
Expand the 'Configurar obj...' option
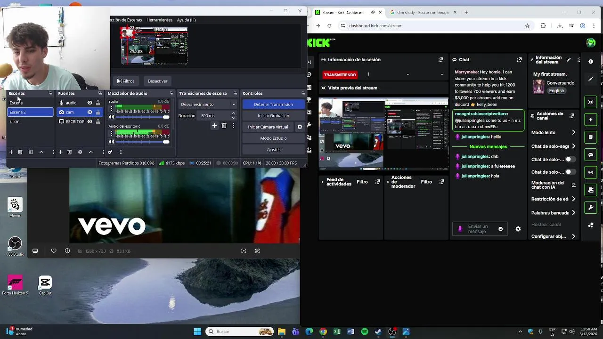pyautogui.click(x=573, y=236)
